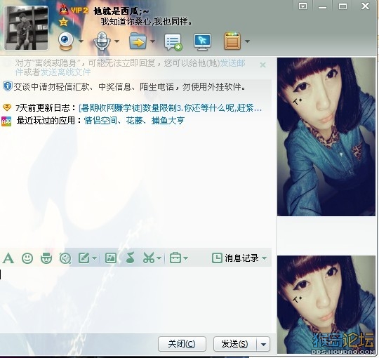This screenshot has height=358, width=379.
Task: Click the 发送(S) button
Action: pos(234,344)
